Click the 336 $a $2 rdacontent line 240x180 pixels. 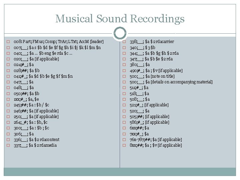(x=37, y=140)
